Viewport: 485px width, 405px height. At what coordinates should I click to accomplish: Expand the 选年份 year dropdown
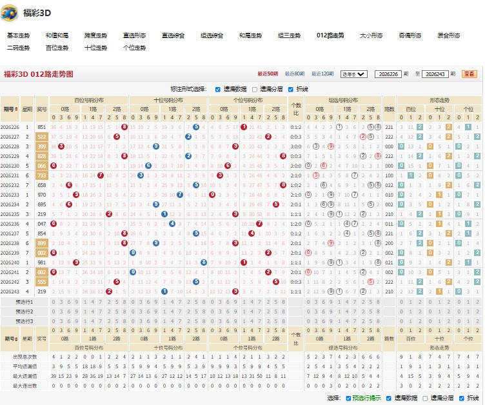(x=354, y=74)
